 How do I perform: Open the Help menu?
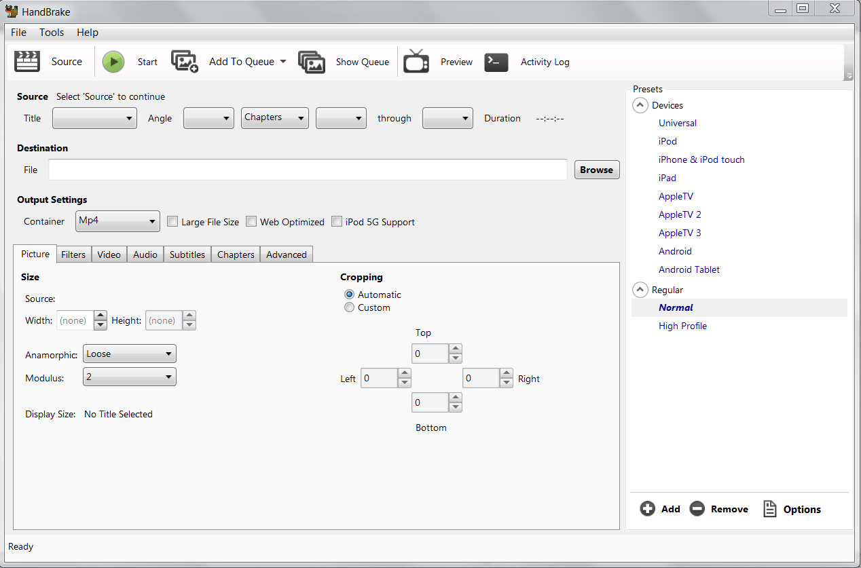click(x=88, y=32)
